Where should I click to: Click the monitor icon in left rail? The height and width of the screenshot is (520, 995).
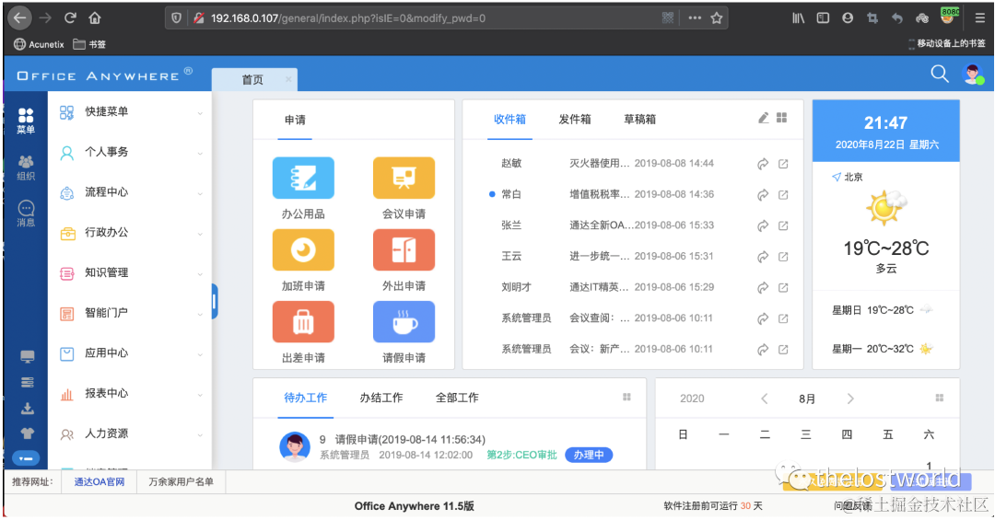28,356
